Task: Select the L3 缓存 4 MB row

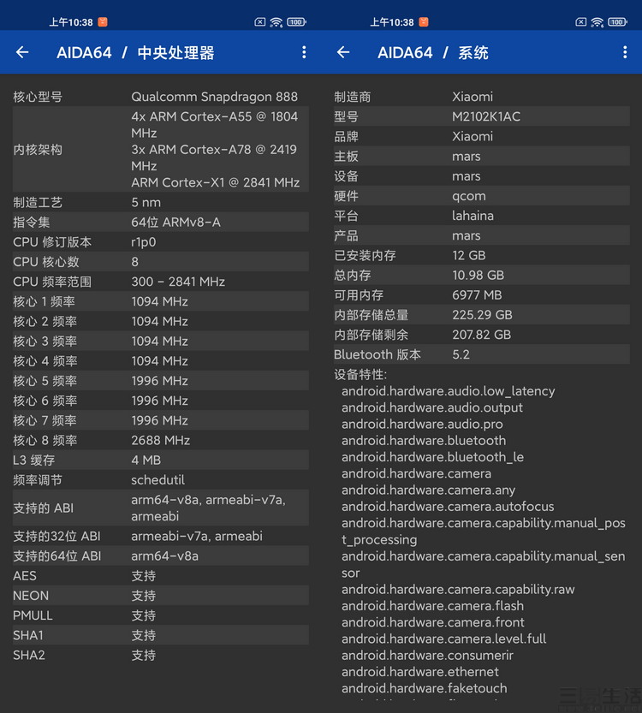Action: pyautogui.click(x=161, y=460)
